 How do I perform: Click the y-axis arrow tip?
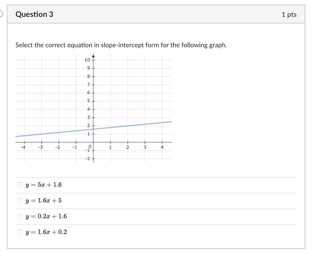(x=93, y=56)
